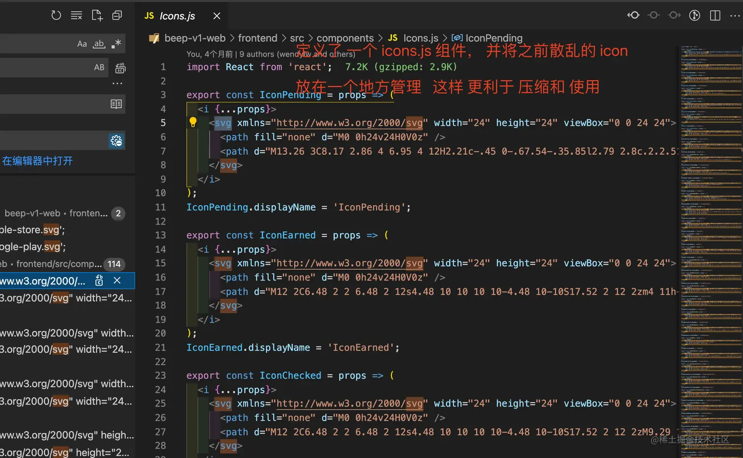This screenshot has width=743, height=458.
Task: Click the middle commit circle icon in the editor toolbar
Action: (x=654, y=15)
